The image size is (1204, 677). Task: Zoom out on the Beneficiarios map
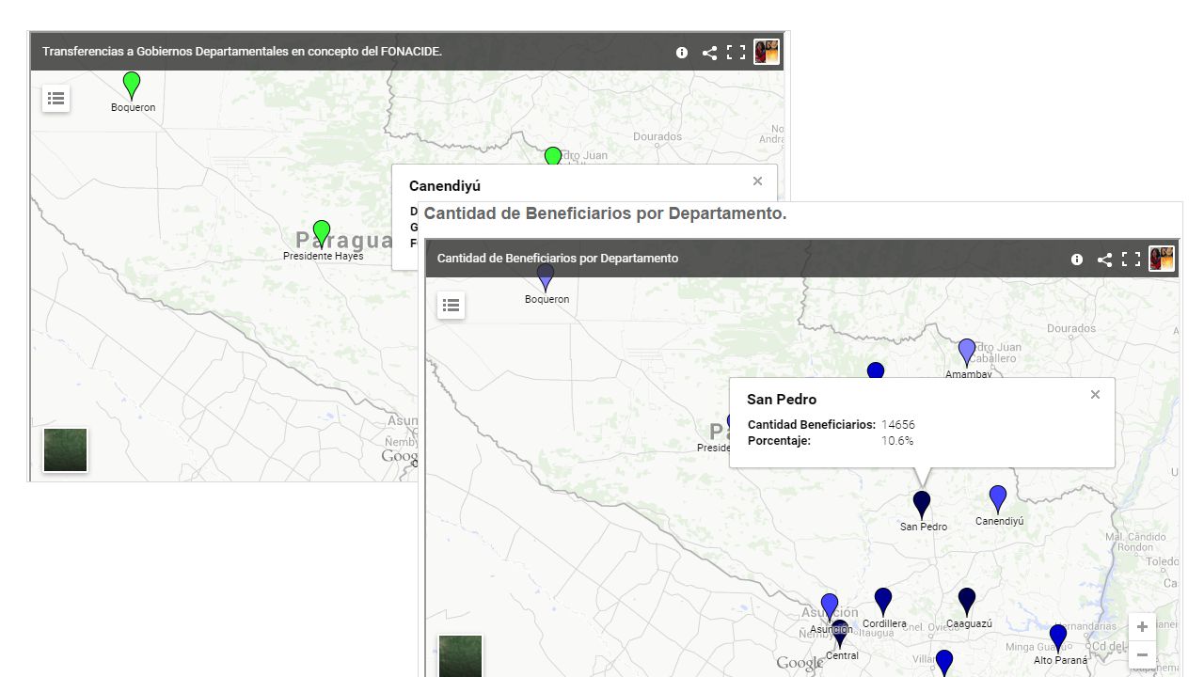point(1142,654)
